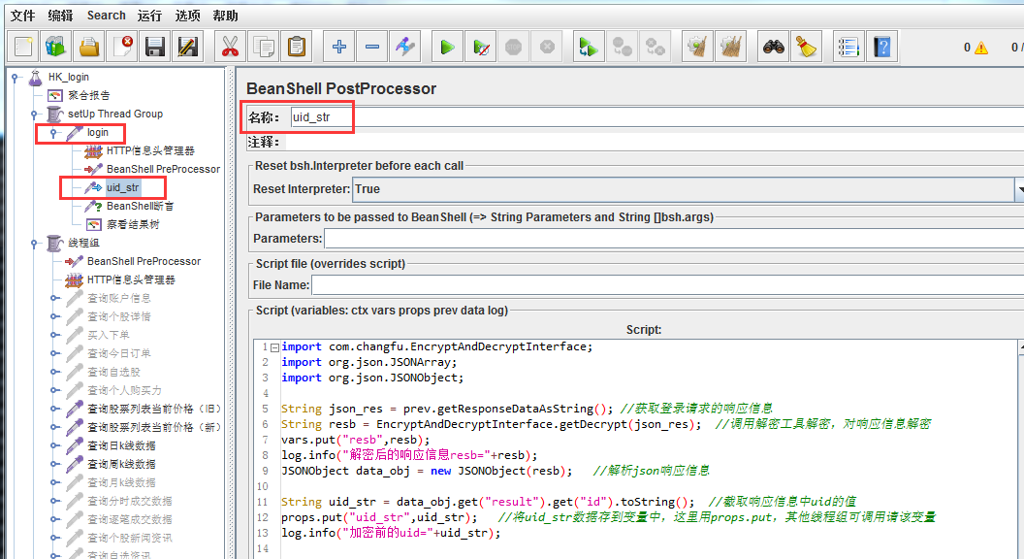Collapse the 线程组 node
The image size is (1024, 559).
coord(34,244)
